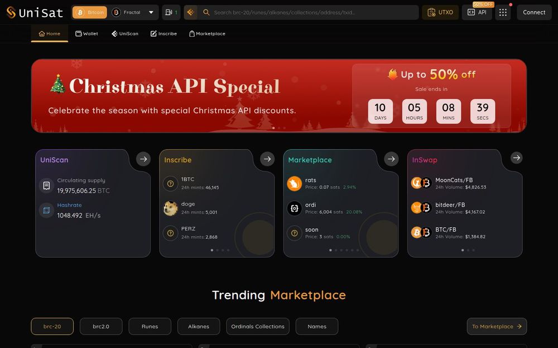This screenshot has width=558, height=348.
Task: Click the search magnifier icon
Action: tap(206, 12)
